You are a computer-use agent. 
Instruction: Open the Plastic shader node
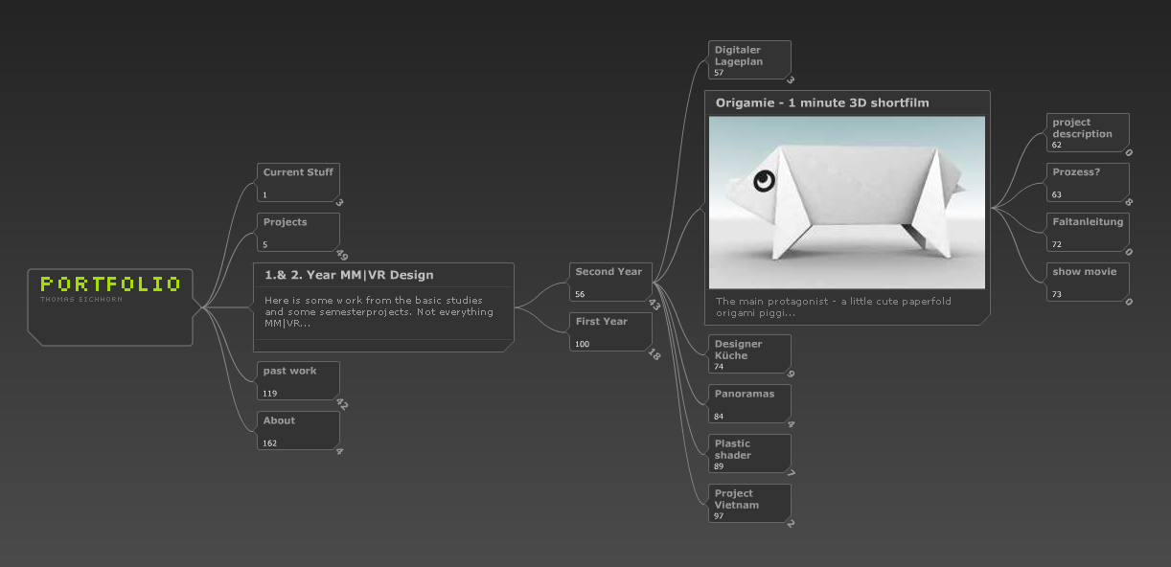coord(749,454)
